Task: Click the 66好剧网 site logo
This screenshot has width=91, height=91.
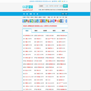Action: pyautogui.click(x=28, y=8)
